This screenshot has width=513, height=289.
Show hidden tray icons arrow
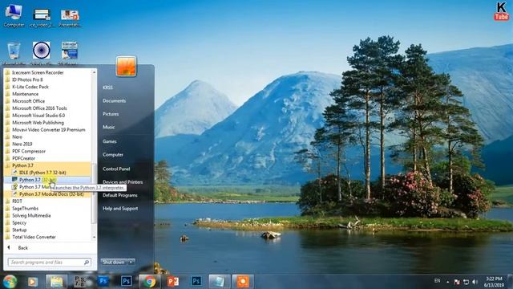(x=447, y=282)
